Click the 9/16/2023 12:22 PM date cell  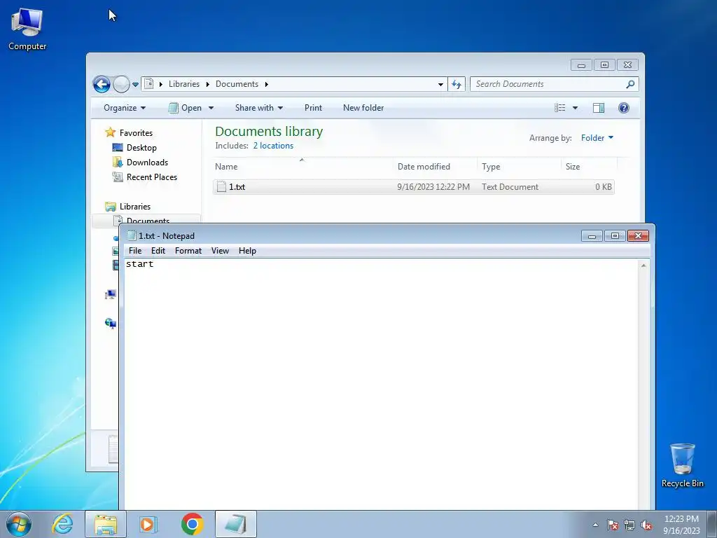click(433, 186)
